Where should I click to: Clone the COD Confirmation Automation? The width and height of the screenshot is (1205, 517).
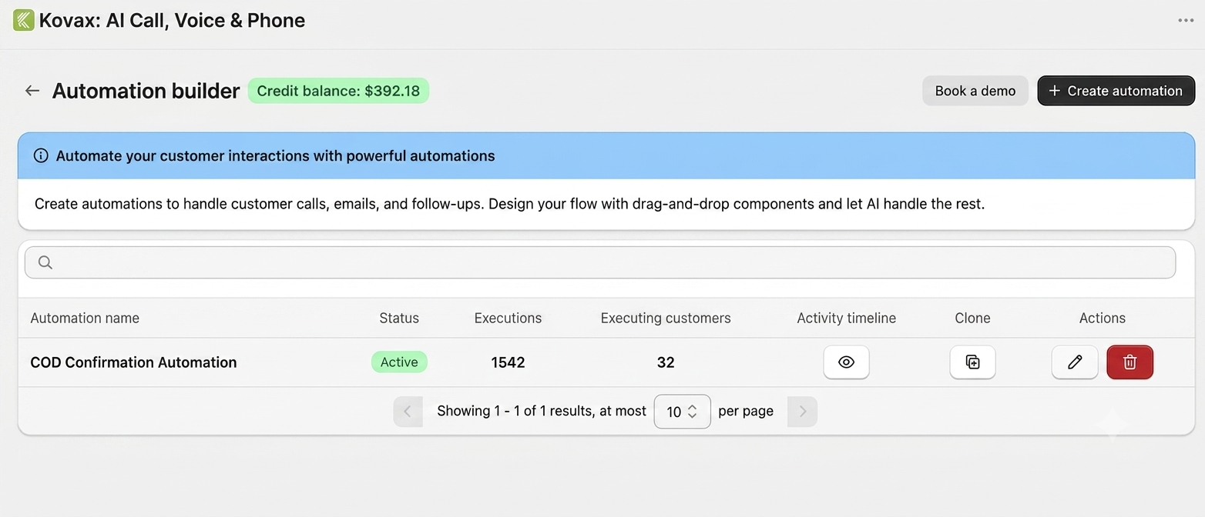click(x=972, y=362)
